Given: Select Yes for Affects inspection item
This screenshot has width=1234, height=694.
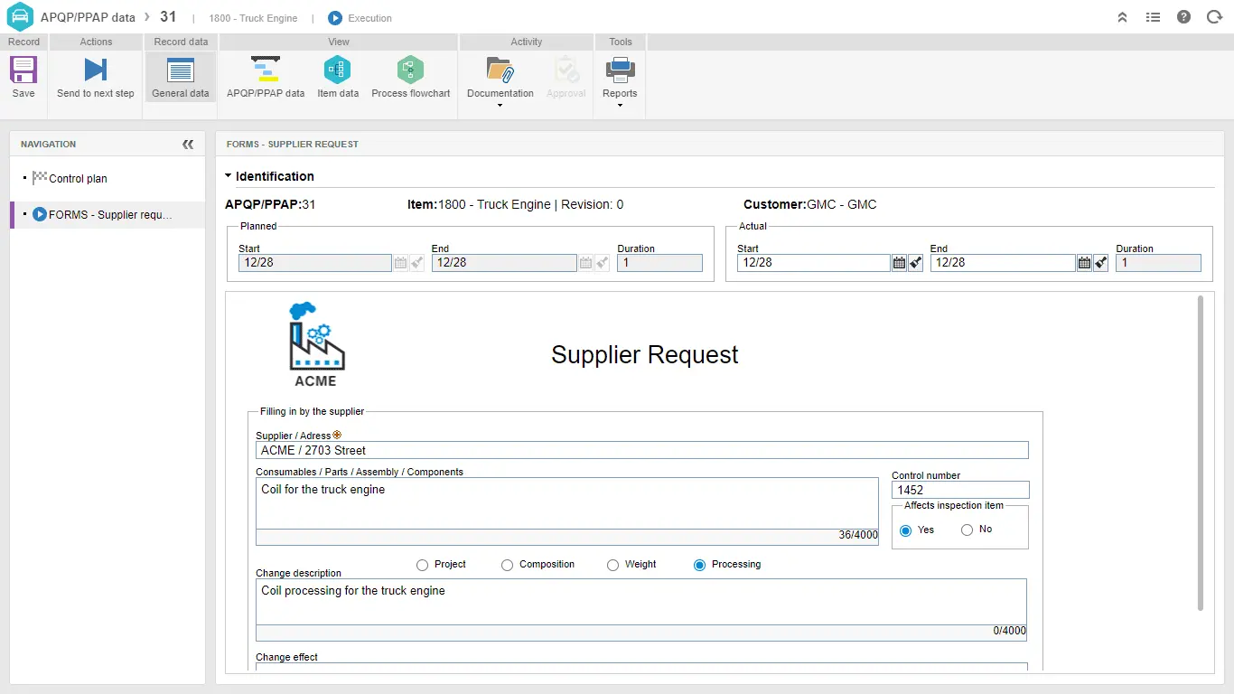Looking at the screenshot, I should (x=906, y=530).
